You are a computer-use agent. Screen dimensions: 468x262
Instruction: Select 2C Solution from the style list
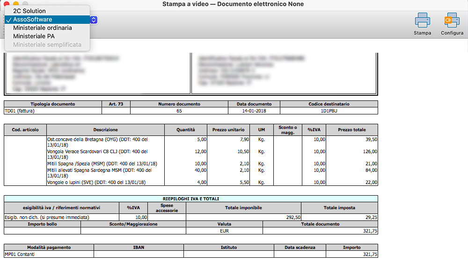pyautogui.click(x=29, y=11)
